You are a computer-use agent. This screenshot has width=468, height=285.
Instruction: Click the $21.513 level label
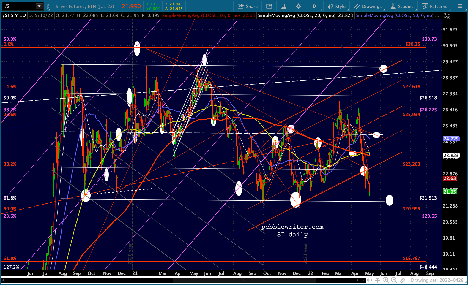point(428,198)
